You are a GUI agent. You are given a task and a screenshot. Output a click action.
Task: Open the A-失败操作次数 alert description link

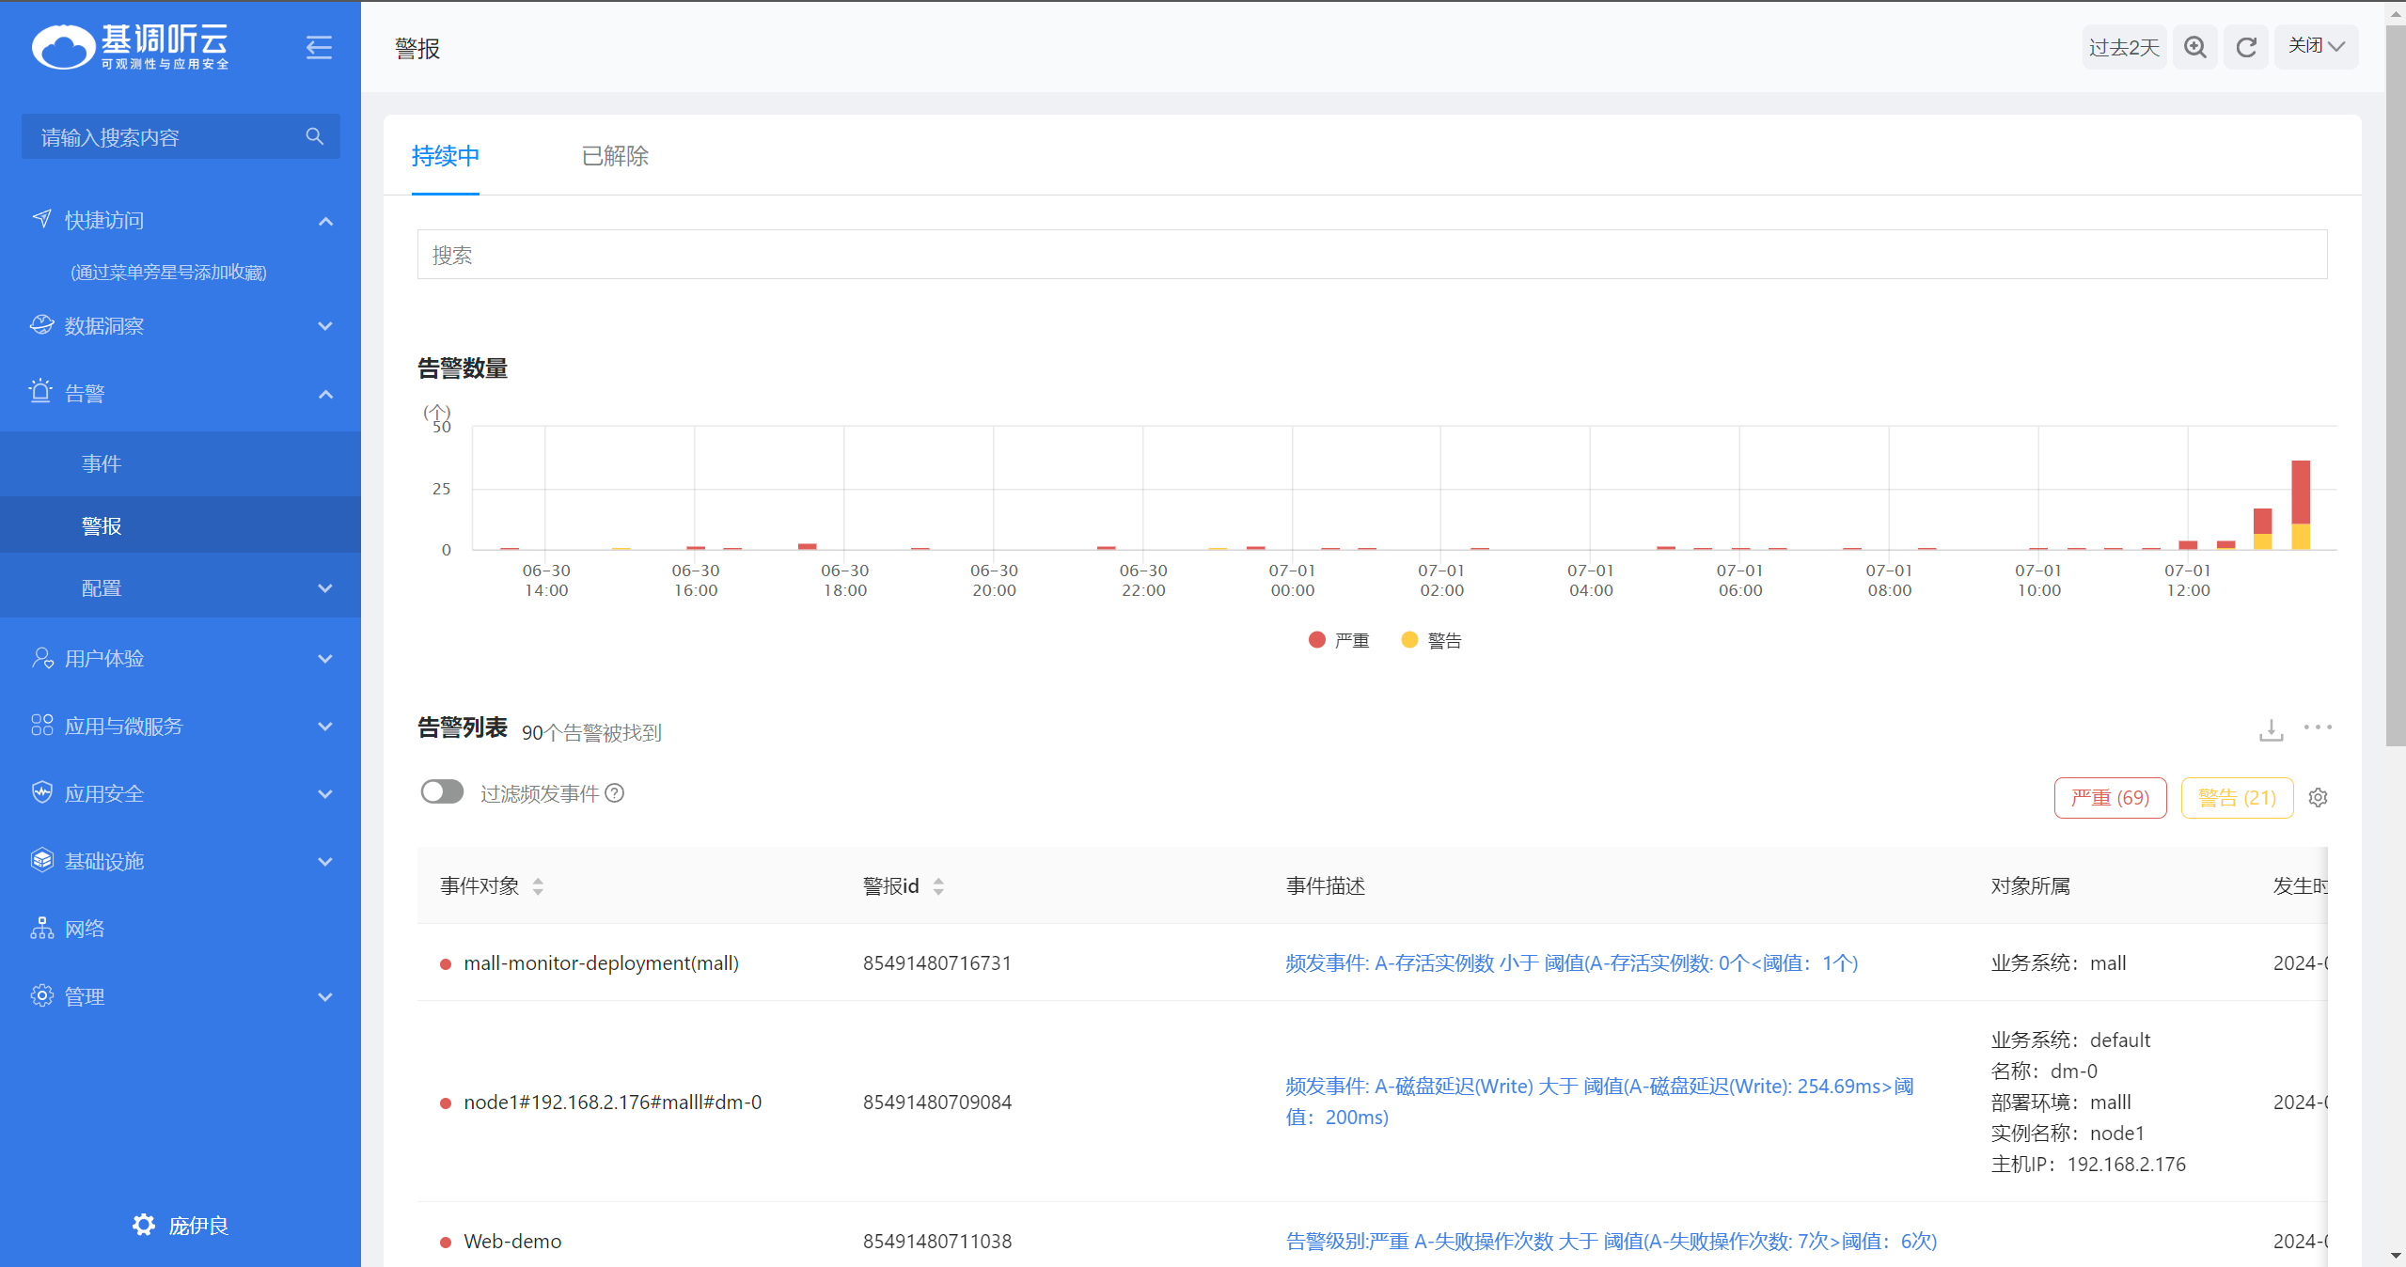pos(1611,1241)
